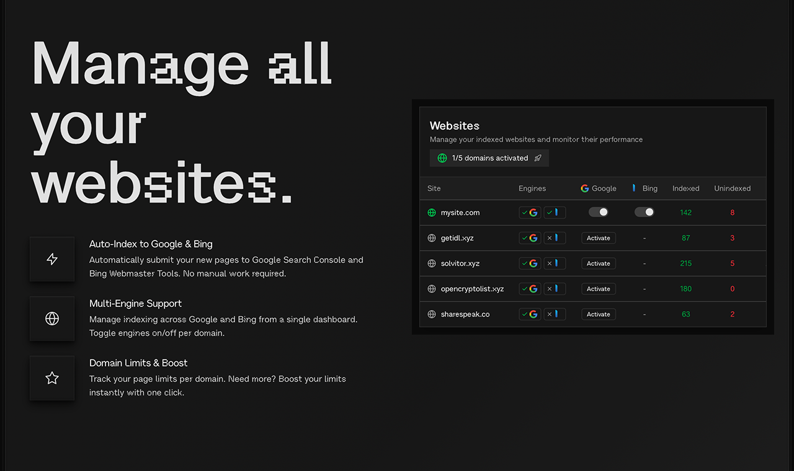This screenshot has height=471, width=794.
Task: Open the opencryptolist.xyz site entry
Action: point(471,288)
